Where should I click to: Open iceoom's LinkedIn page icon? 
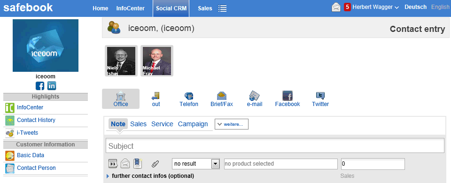click(52, 85)
